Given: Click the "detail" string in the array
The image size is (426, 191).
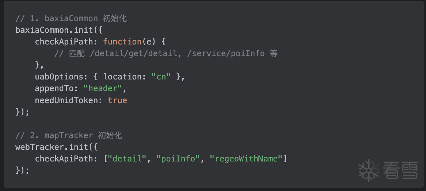Looking at the screenshot, I should (128, 159).
